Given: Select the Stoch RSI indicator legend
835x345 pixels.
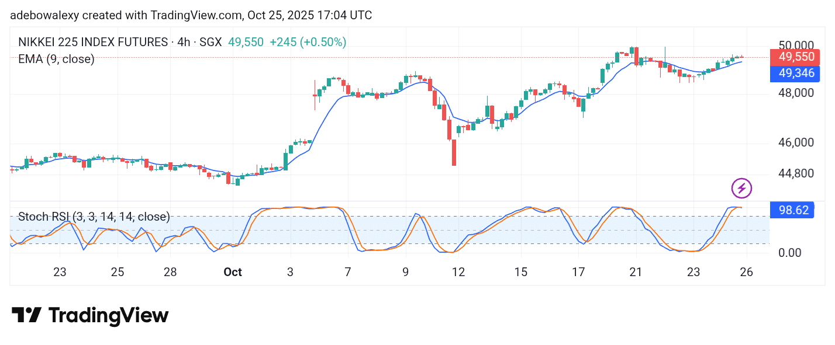Looking at the screenshot, I should [94, 217].
